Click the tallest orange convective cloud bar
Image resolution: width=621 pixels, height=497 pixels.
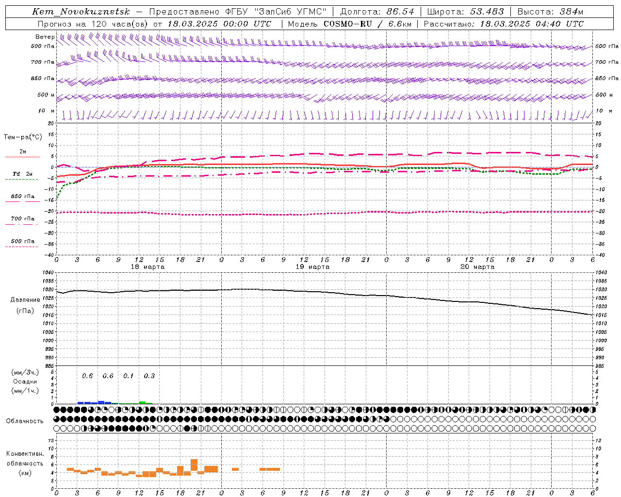pyautogui.click(x=194, y=465)
